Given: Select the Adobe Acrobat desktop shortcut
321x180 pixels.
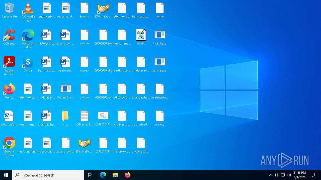Looking at the screenshot, I should coord(9,66).
